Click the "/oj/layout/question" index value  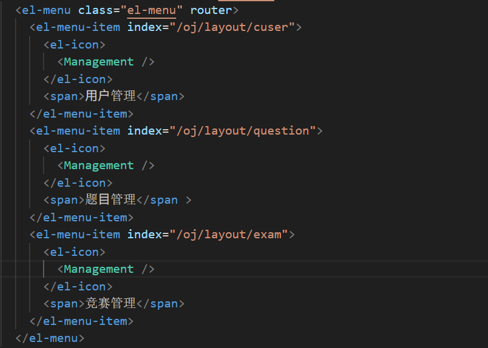pyautogui.click(x=246, y=131)
